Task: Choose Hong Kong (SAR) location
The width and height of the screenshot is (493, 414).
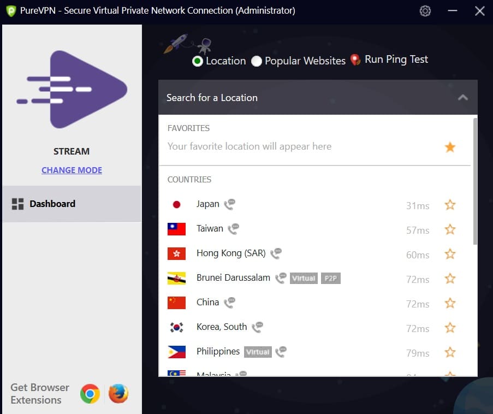Action: [x=231, y=253]
